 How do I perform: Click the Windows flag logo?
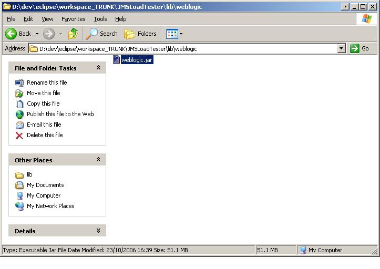click(366, 19)
